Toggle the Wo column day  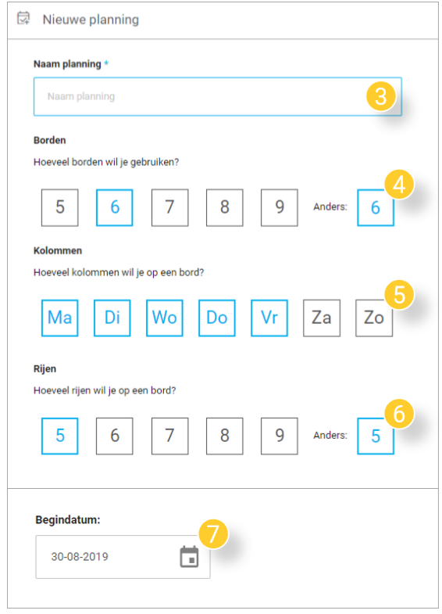point(165,318)
